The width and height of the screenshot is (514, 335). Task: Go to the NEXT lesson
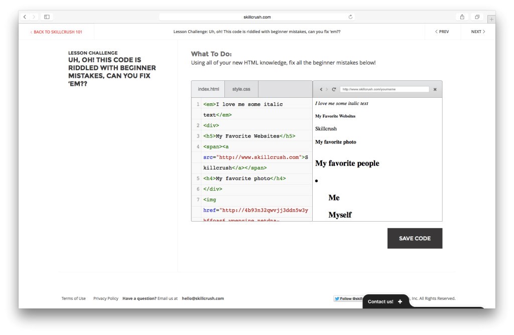pyautogui.click(x=476, y=31)
